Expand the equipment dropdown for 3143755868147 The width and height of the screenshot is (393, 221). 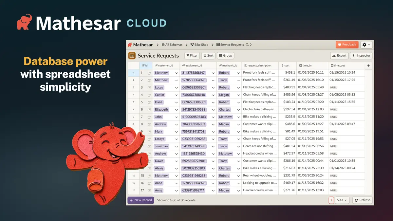pyautogui.click(x=213, y=73)
